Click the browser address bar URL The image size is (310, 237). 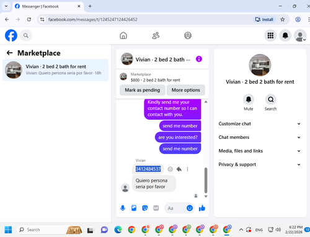(92, 19)
